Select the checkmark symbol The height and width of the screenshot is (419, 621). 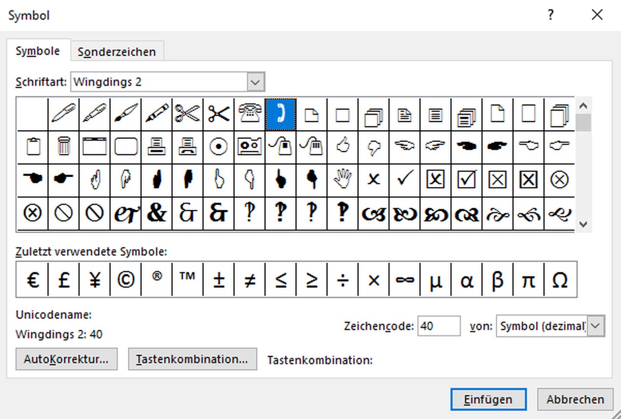coord(405,179)
